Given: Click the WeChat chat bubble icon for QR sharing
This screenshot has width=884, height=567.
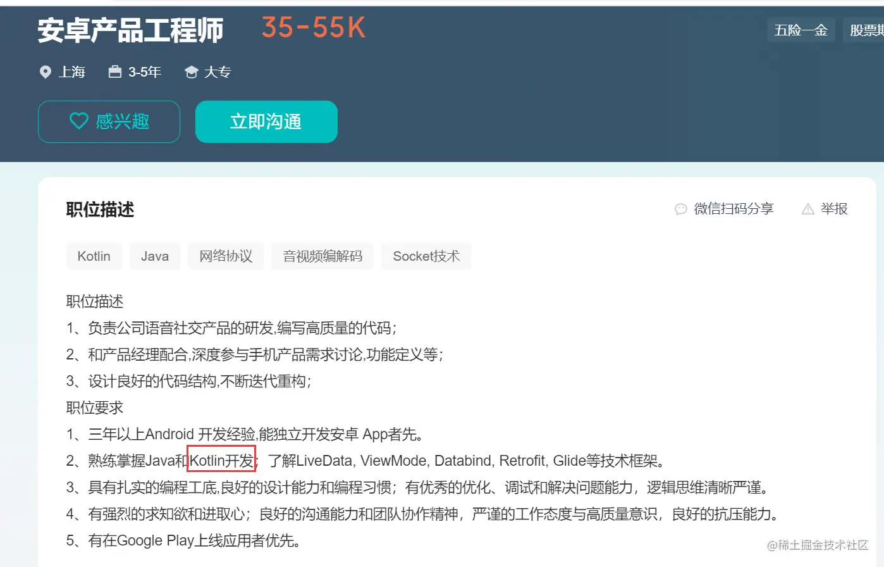Looking at the screenshot, I should [x=680, y=209].
